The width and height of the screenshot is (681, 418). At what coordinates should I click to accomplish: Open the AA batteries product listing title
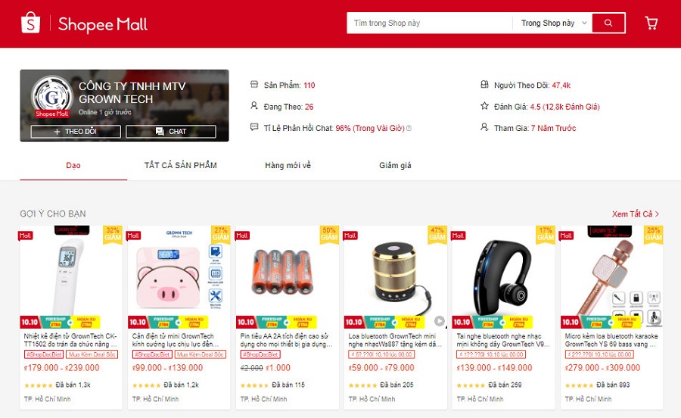[x=287, y=340]
